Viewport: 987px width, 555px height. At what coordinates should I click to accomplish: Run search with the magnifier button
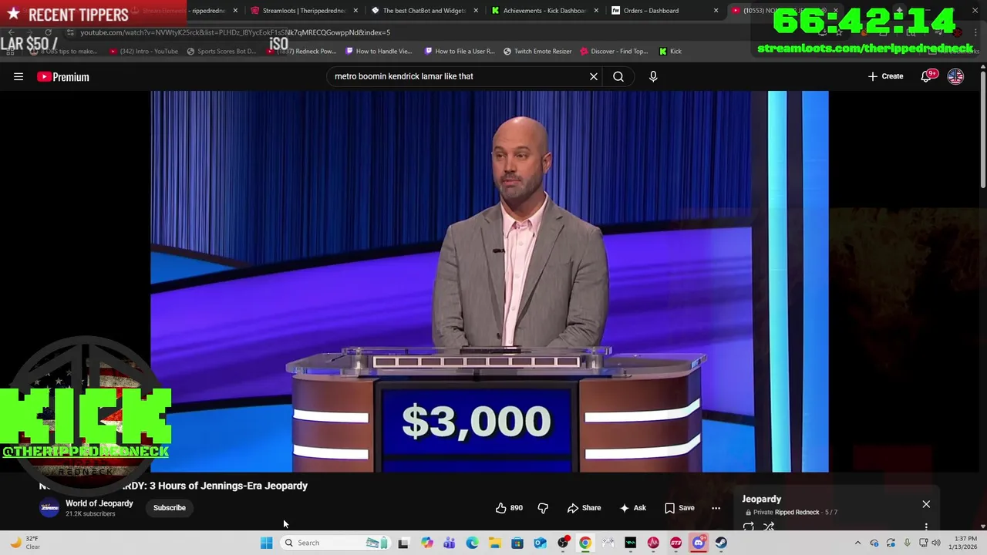coord(618,76)
